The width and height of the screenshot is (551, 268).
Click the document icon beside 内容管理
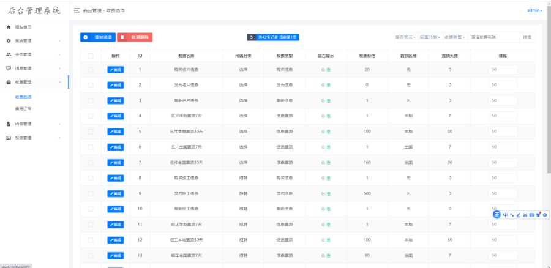click(x=9, y=124)
